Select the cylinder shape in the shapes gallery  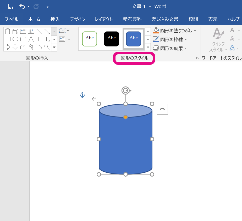point(8,31)
